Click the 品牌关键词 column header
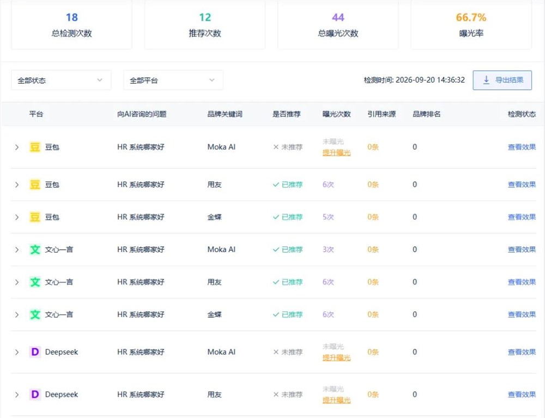Viewport: 545px width, 418px height. coord(225,114)
